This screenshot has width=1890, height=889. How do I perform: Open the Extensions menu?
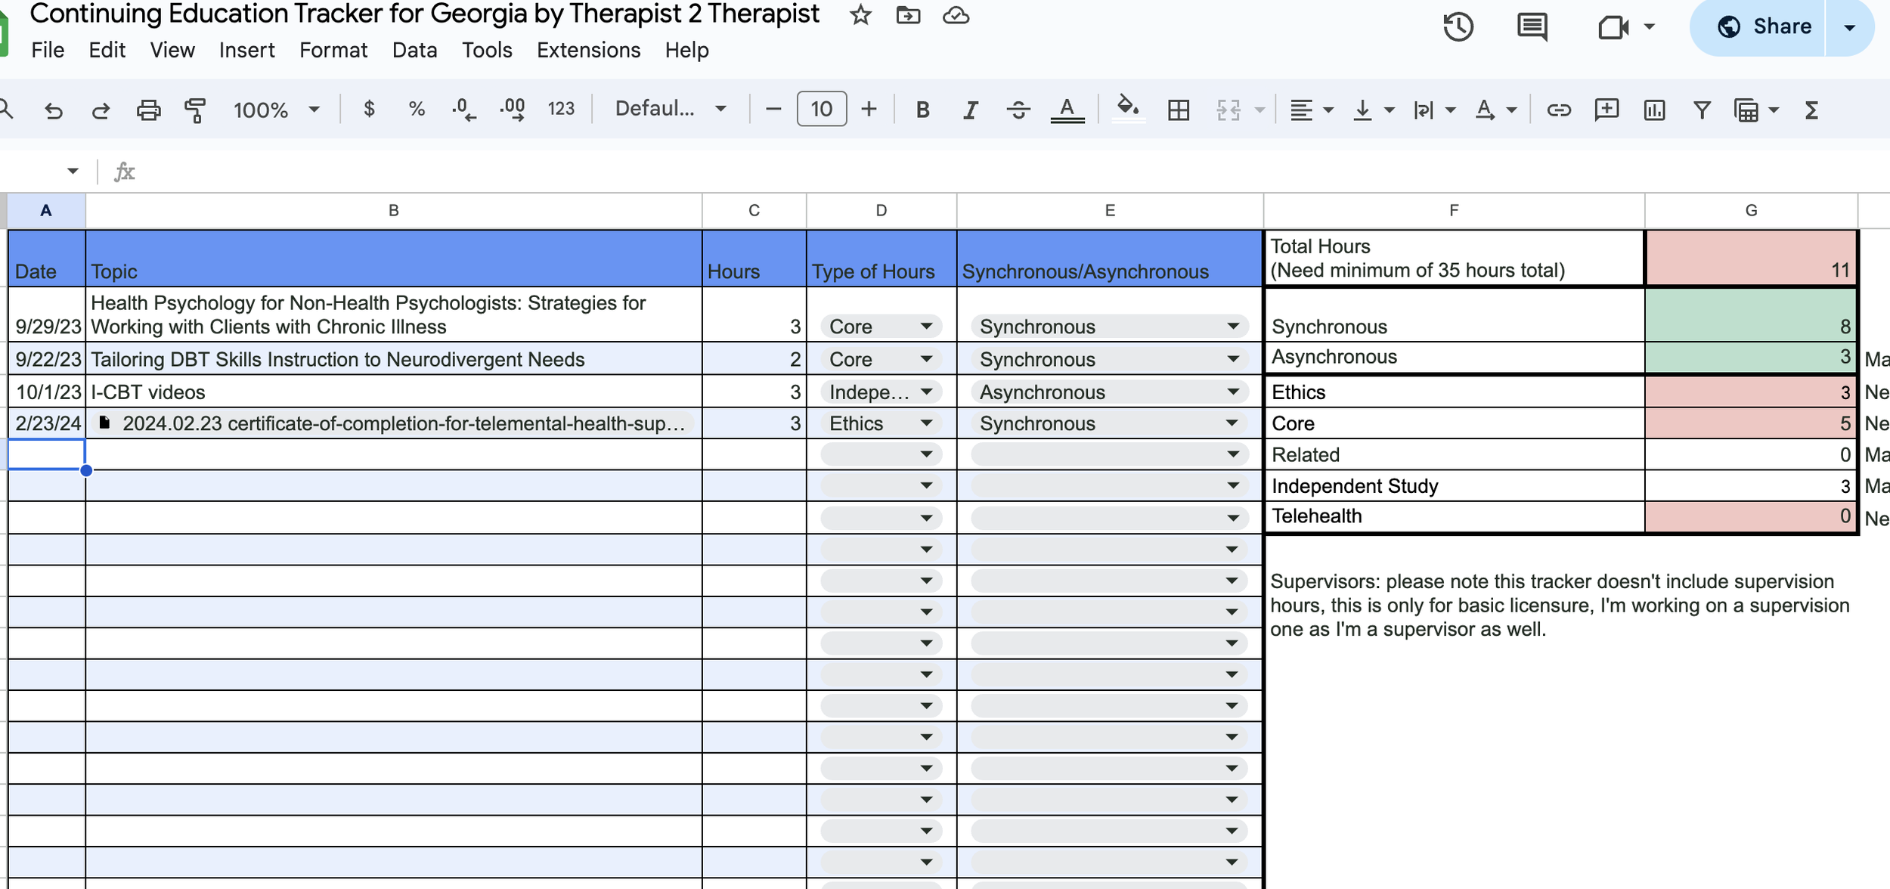tap(588, 50)
